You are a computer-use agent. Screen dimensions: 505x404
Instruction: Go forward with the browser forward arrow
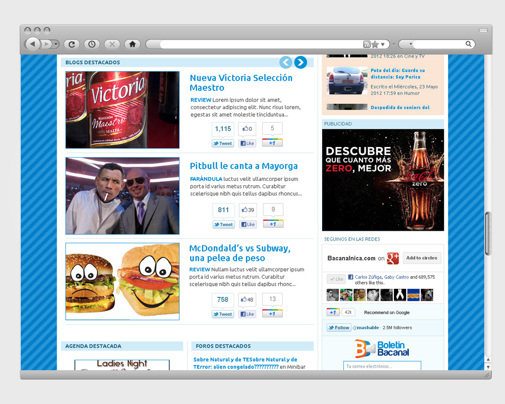point(47,44)
